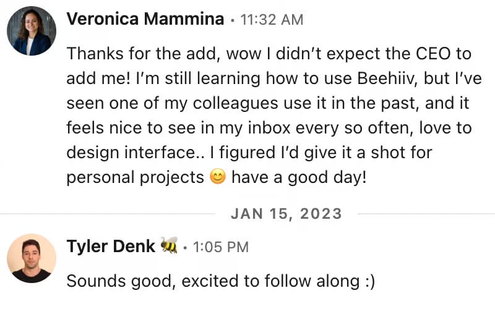Click the ':)' smiley in Tyler's reply
This screenshot has width=495, height=309.
point(369,281)
